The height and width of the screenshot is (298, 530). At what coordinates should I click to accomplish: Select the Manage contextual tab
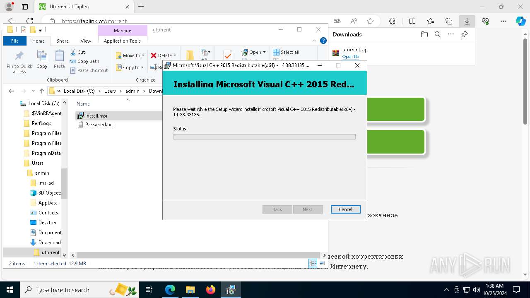(123, 31)
